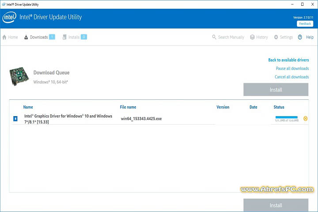
Task: Click the downloaded size text under progress bar
Action: (x=287, y=121)
